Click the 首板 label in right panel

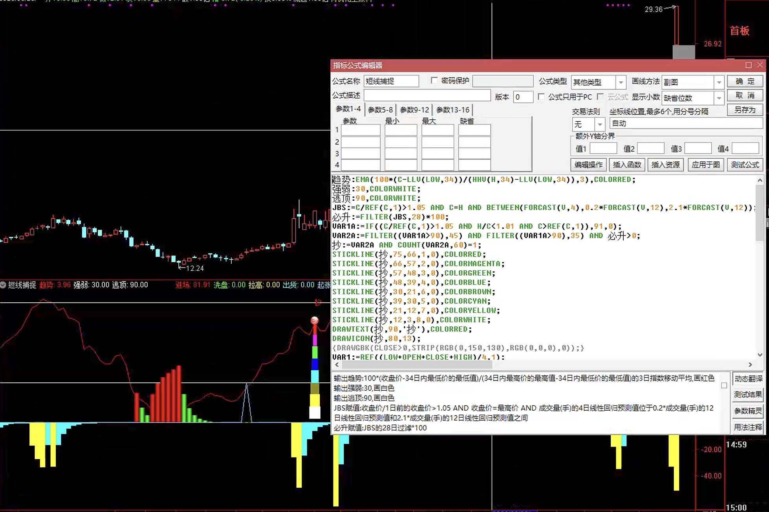pos(740,31)
